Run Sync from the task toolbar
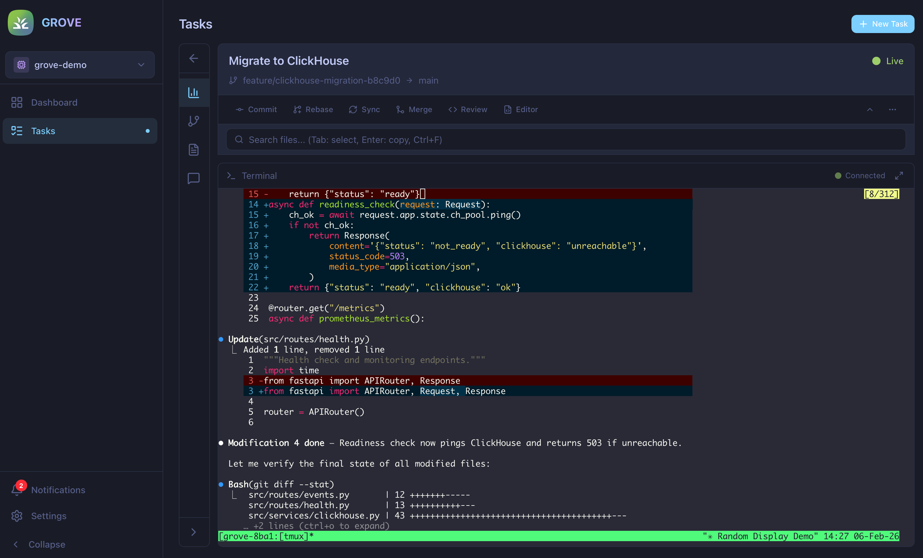923x558 pixels. coord(364,110)
